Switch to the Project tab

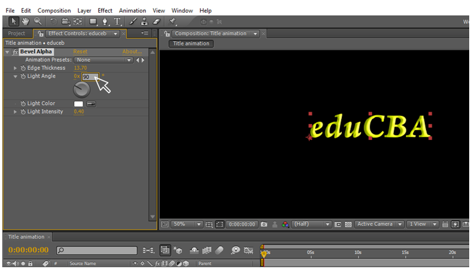(17, 33)
